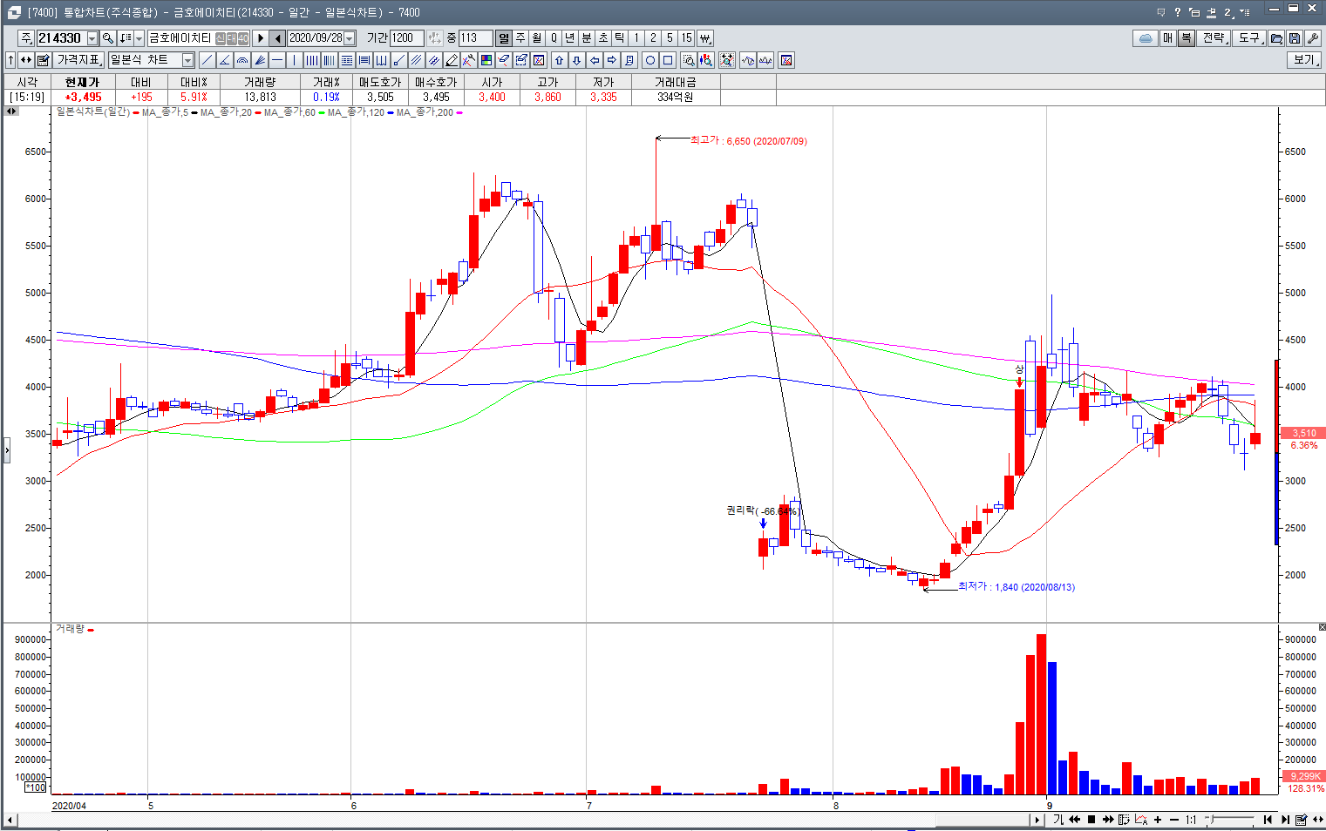Image resolution: width=1326 pixels, height=831 pixels.
Task: Adjust the chart zoom slider at bottom
Action: tap(1211, 819)
